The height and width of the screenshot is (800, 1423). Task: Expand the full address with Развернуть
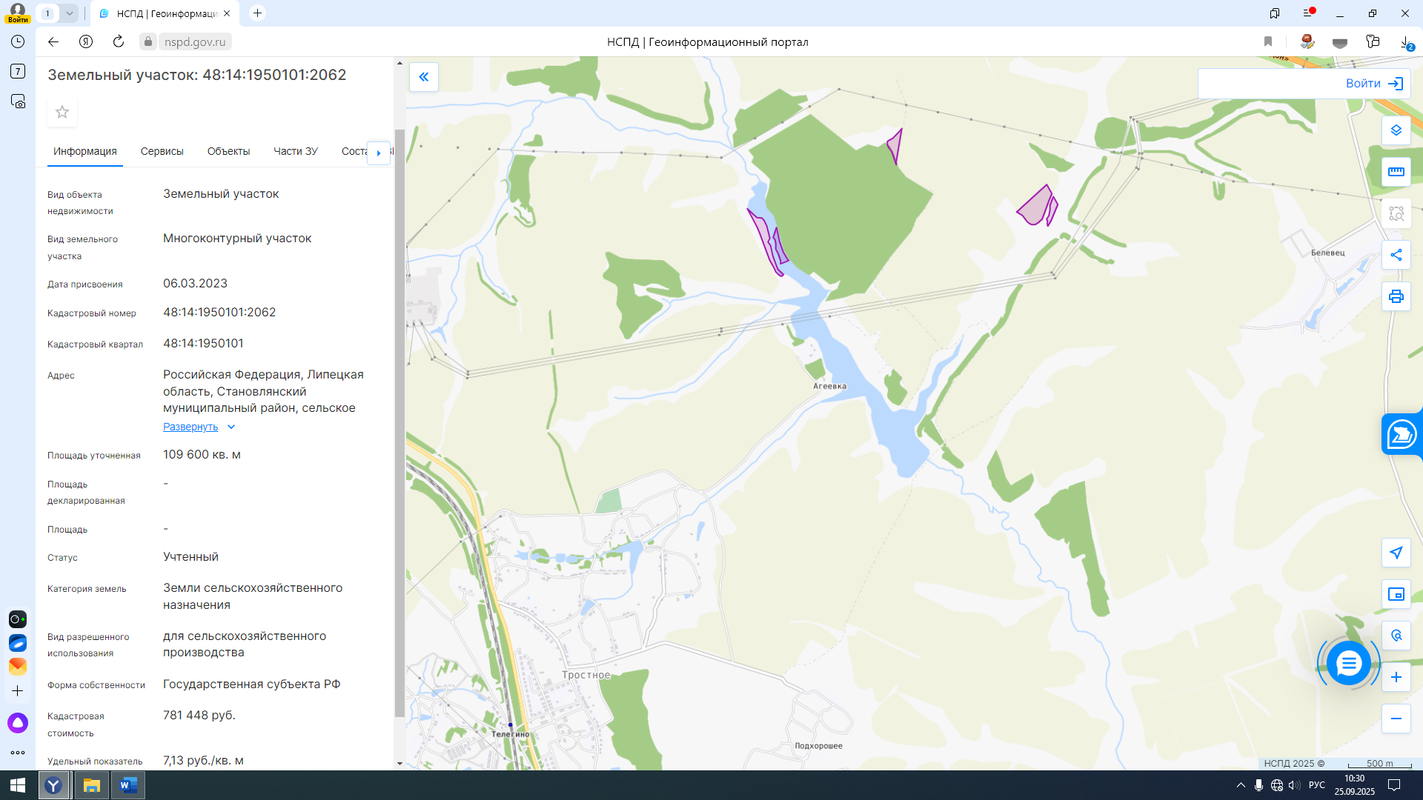point(190,427)
